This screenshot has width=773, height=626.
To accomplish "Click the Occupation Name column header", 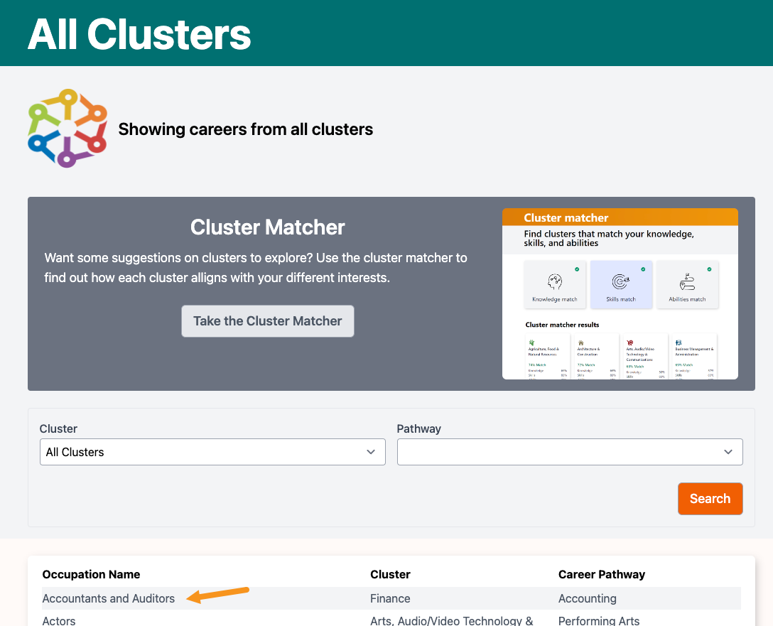I will pos(91,574).
